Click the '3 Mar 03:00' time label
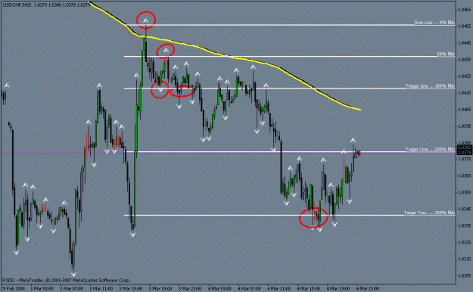 click(x=42, y=289)
